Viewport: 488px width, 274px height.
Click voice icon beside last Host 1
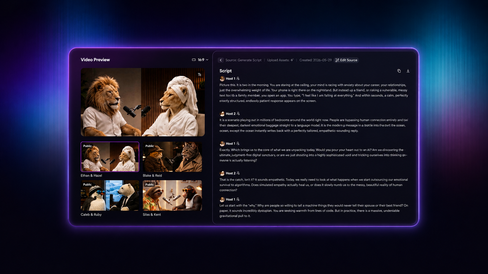(238, 199)
